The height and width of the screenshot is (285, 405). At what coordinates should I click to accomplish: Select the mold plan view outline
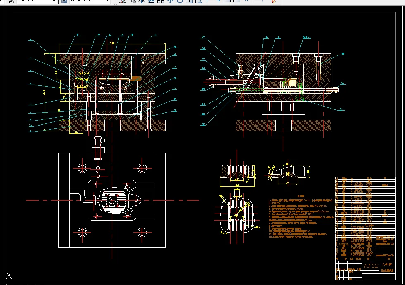tap(112, 200)
